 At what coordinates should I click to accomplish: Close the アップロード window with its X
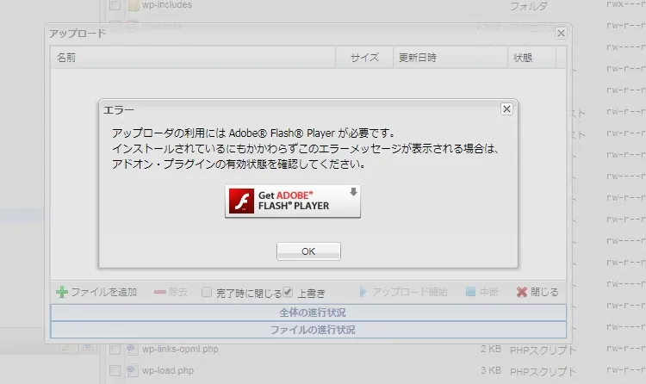click(x=561, y=34)
